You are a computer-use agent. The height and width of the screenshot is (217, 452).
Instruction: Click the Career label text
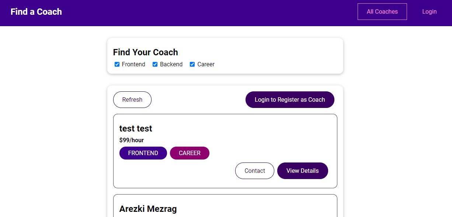(x=206, y=64)
